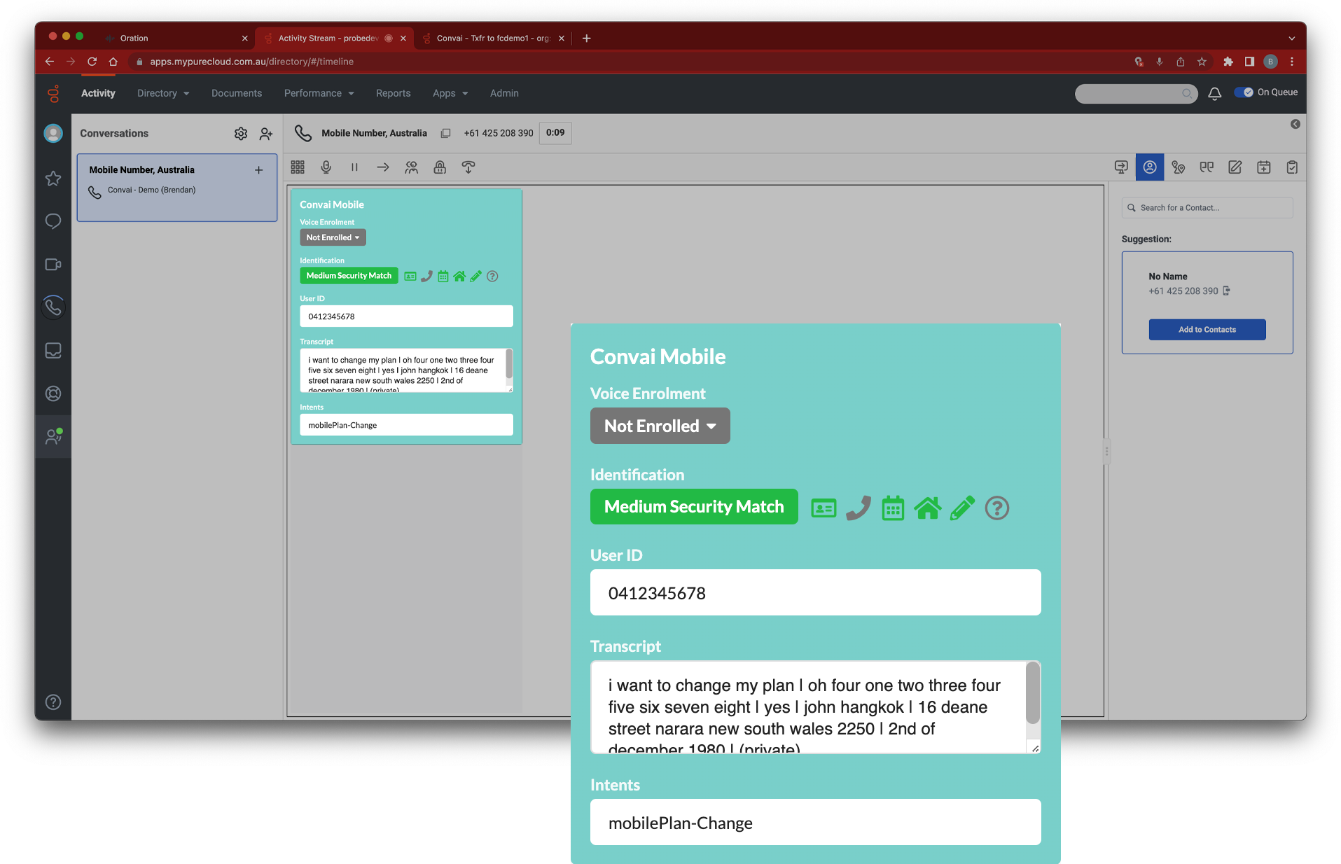This screenshot has width=1341, height=864.
Task: Click the transcript scrollbar in small panel
Action: [509, 365]
